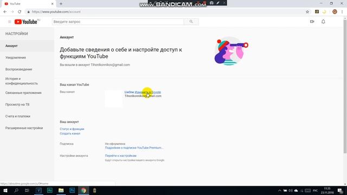The image size is (347, 195).
Task: Show hidden tray icons chevron
Action: pos(280,191)
